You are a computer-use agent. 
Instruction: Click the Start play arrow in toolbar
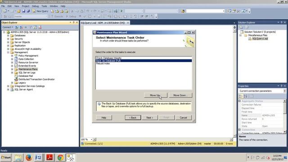click(121, 11)
